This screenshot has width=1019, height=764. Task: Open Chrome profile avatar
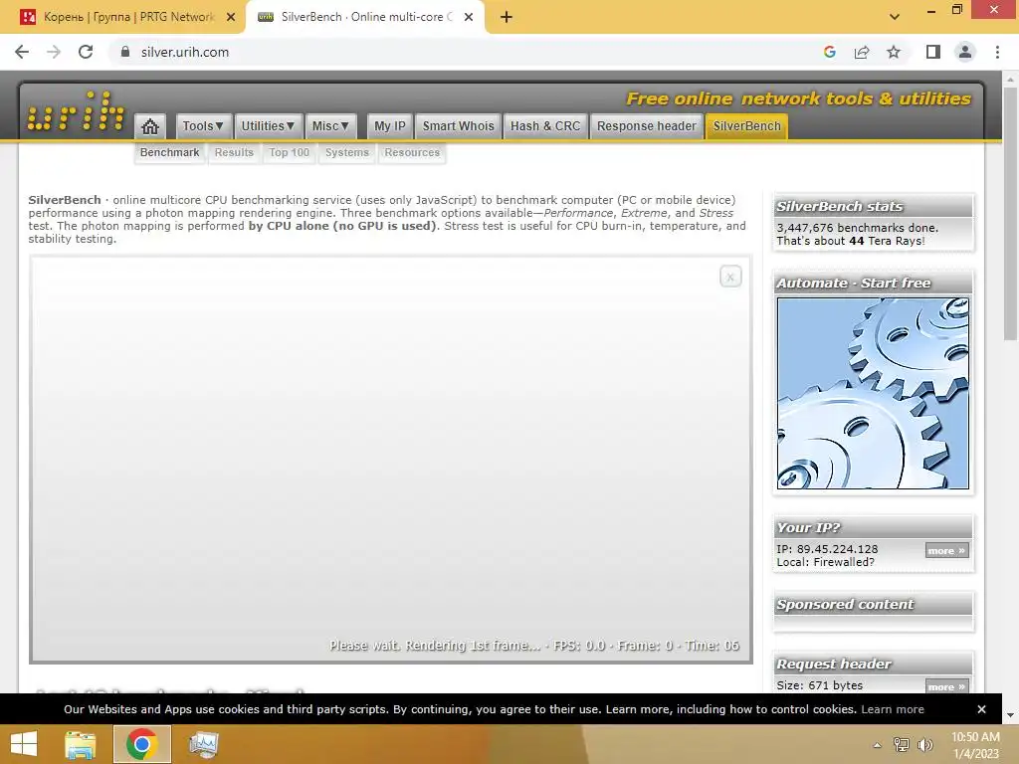pyautogui.click(x=965, y=52)
